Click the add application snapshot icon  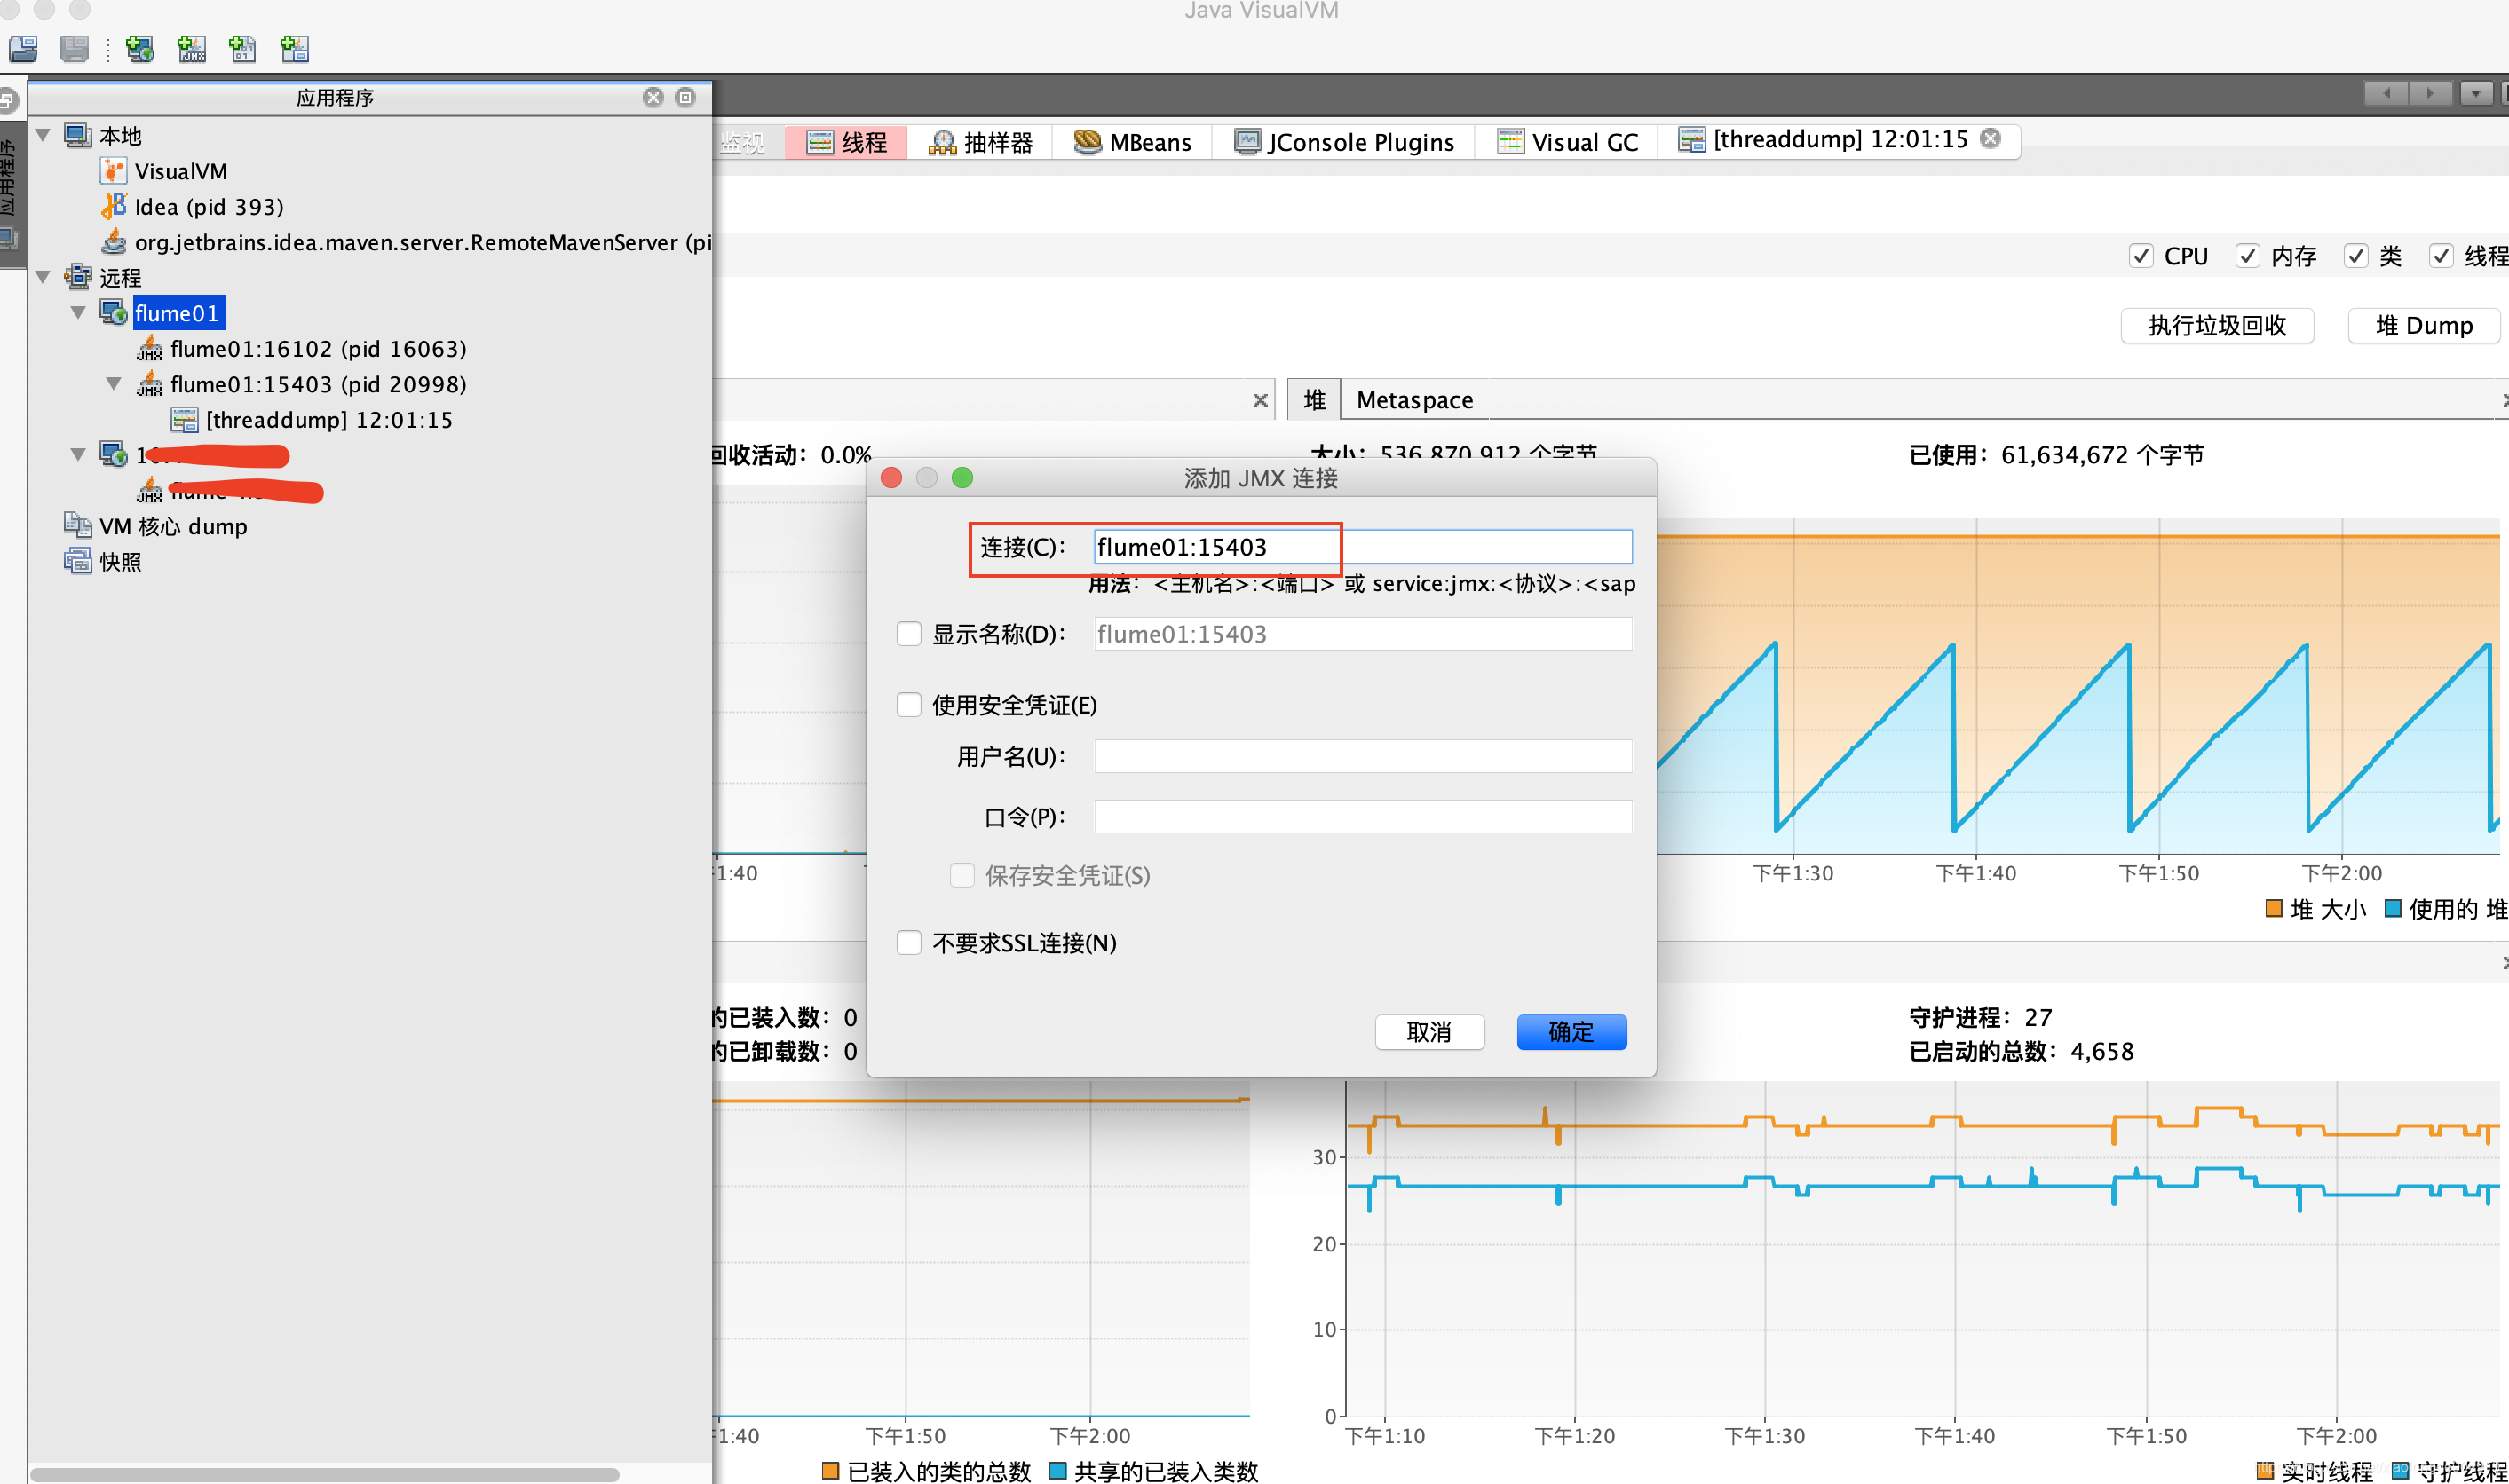(x=294, y=48)
